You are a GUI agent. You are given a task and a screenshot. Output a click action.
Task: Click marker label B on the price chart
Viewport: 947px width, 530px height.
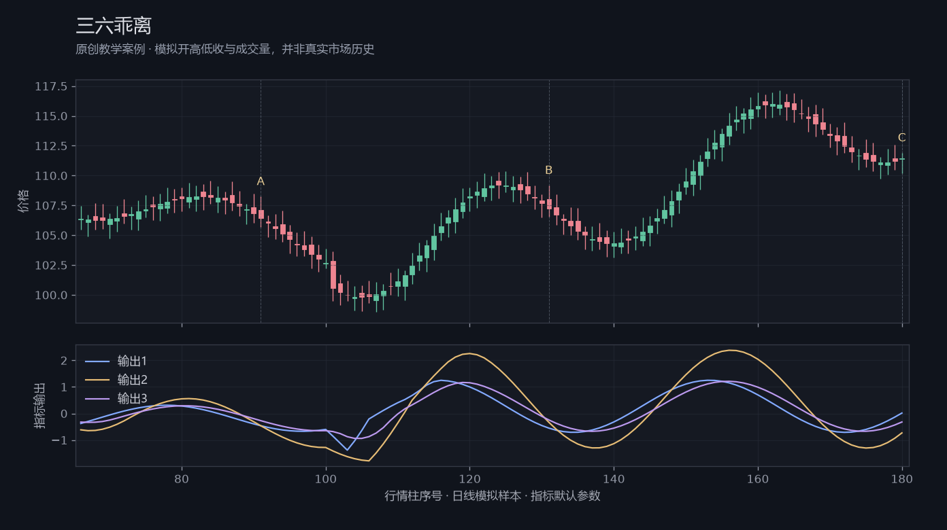(549, 171)
